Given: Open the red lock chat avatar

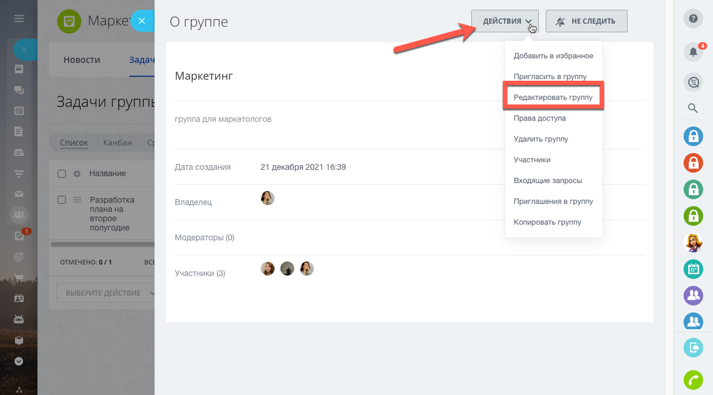Looking at the screenshot, I should tap(693, 162).
